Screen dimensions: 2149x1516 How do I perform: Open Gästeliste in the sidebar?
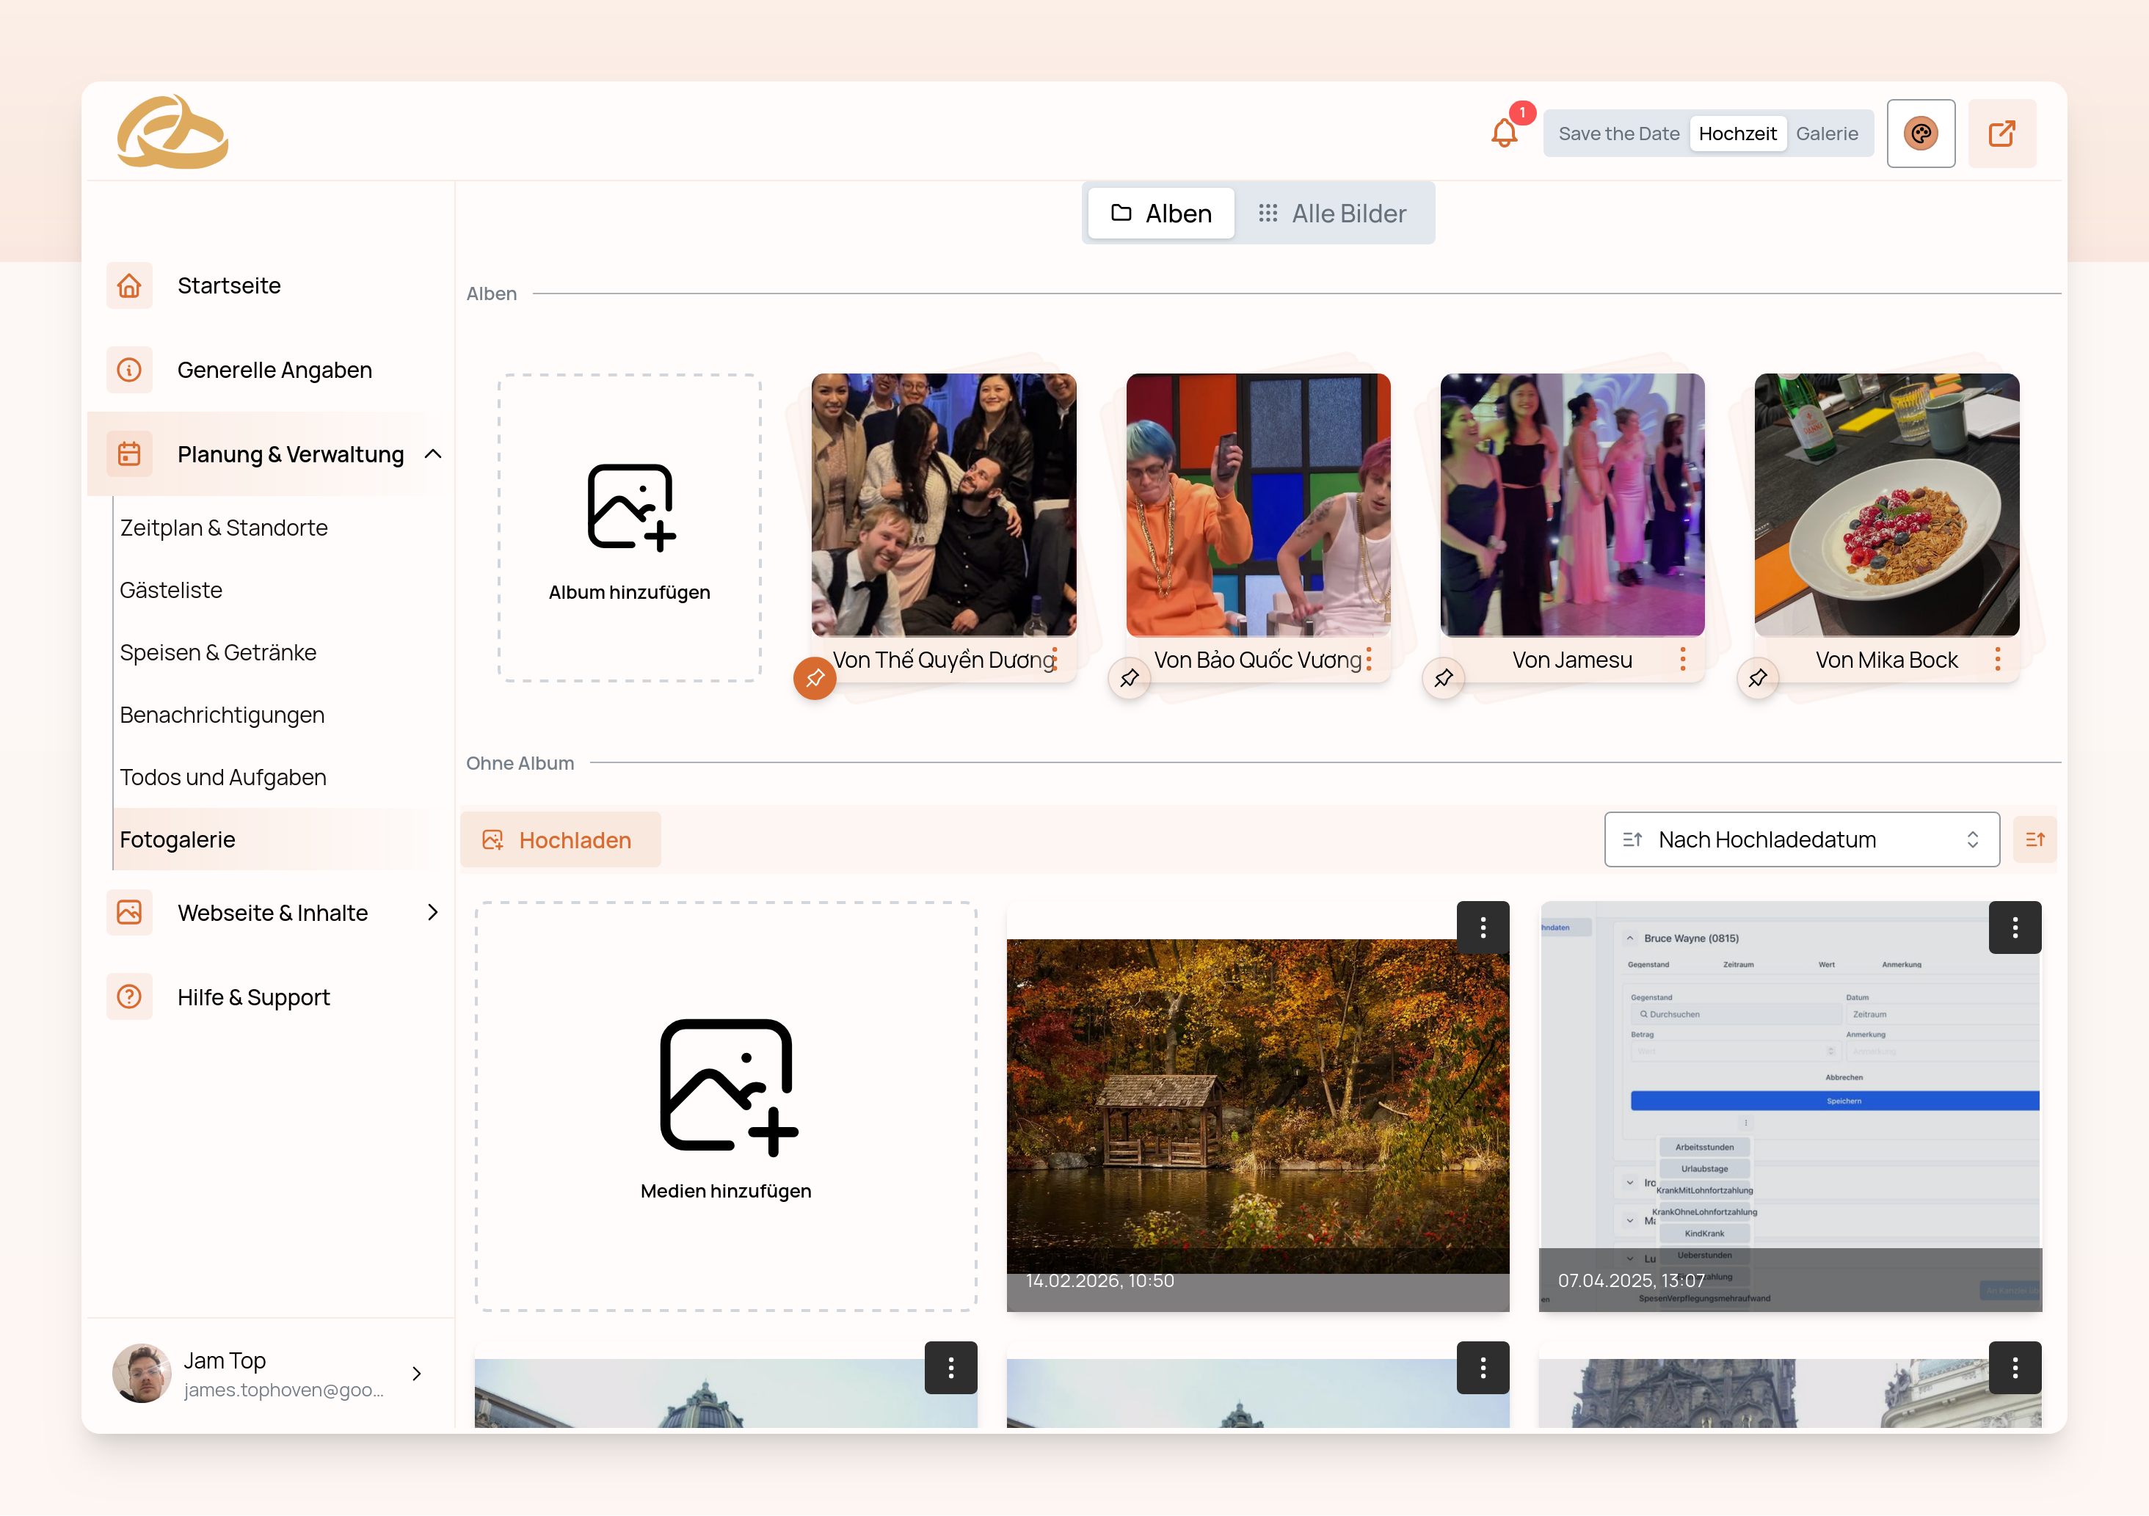(171, 589)
